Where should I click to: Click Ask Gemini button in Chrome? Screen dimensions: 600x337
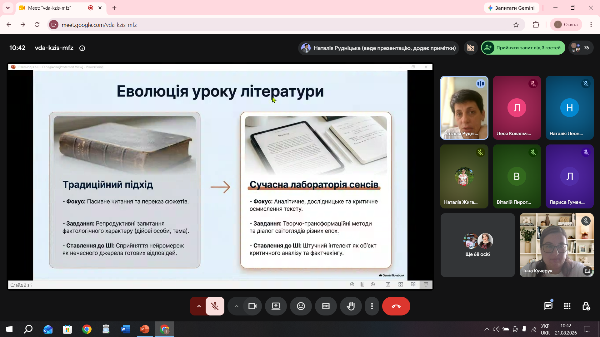[x=512, y=8]
